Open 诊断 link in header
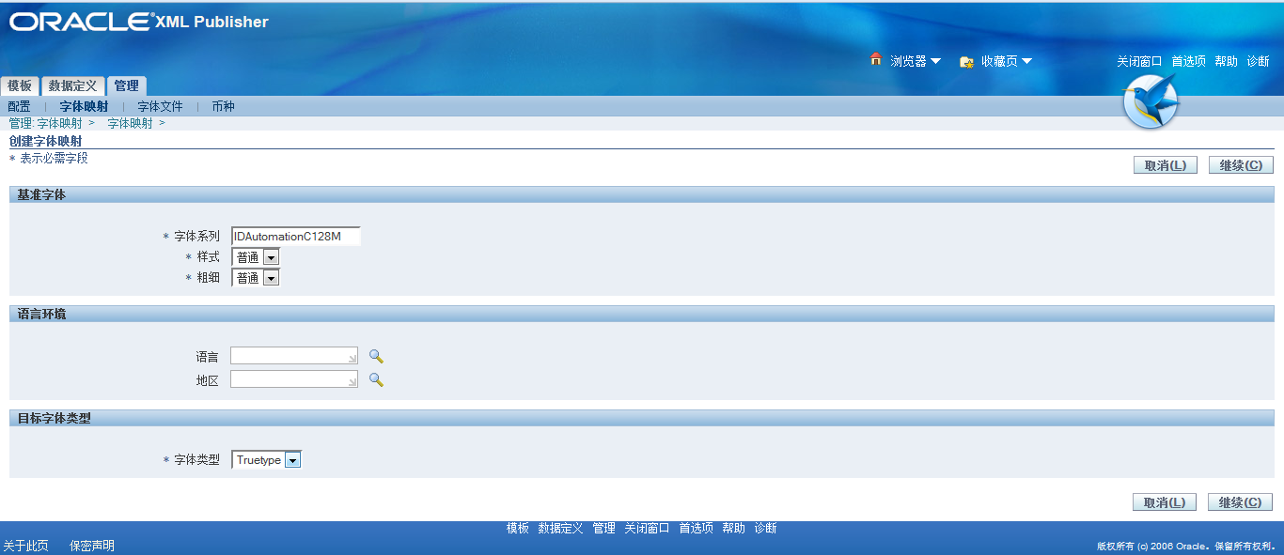 point(1258,61)
